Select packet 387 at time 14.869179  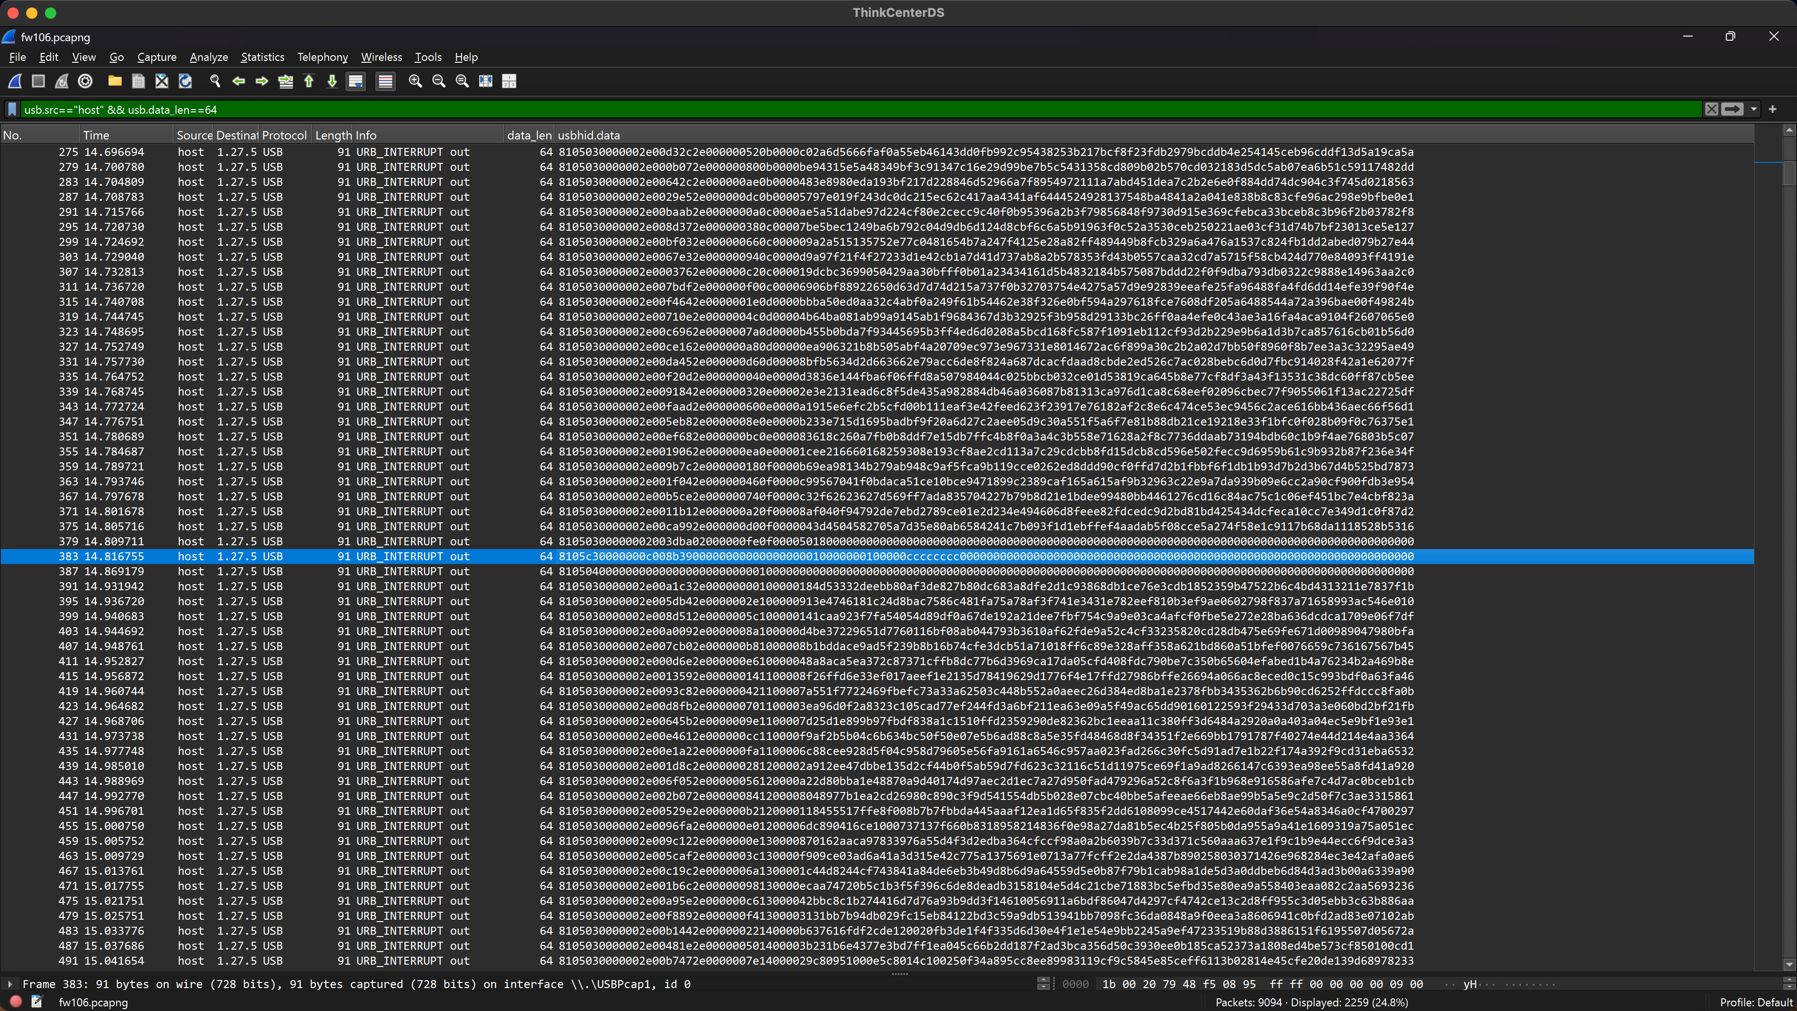coord(877,571)
